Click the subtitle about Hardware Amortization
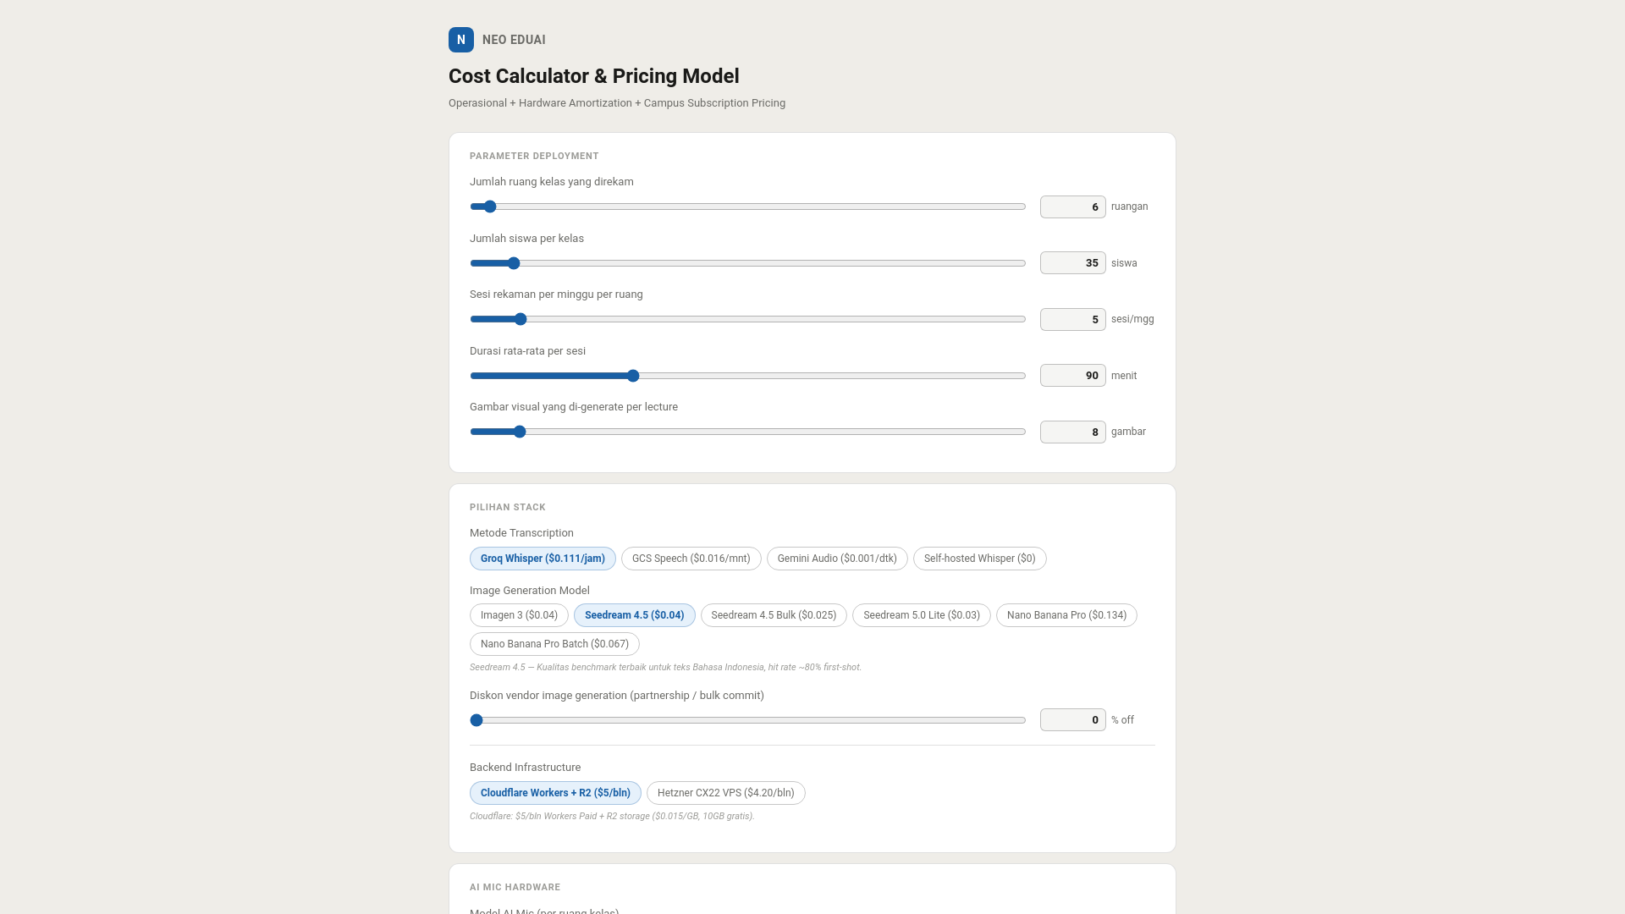Viewport: 1625px width, 914px height. tap(617, 103)
